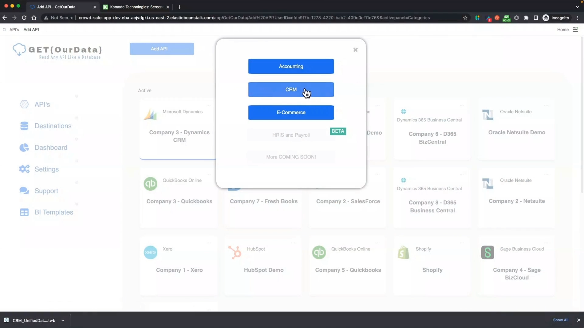Open Destinations from the sidebar icon
584x328 pixels.
tap(24, 126)
